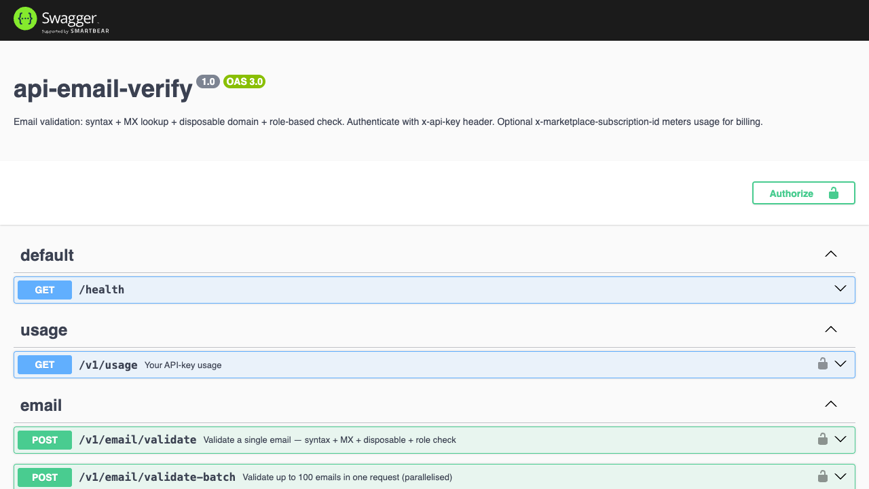Expand the /v1/usage operation chevron

(840, 363)
